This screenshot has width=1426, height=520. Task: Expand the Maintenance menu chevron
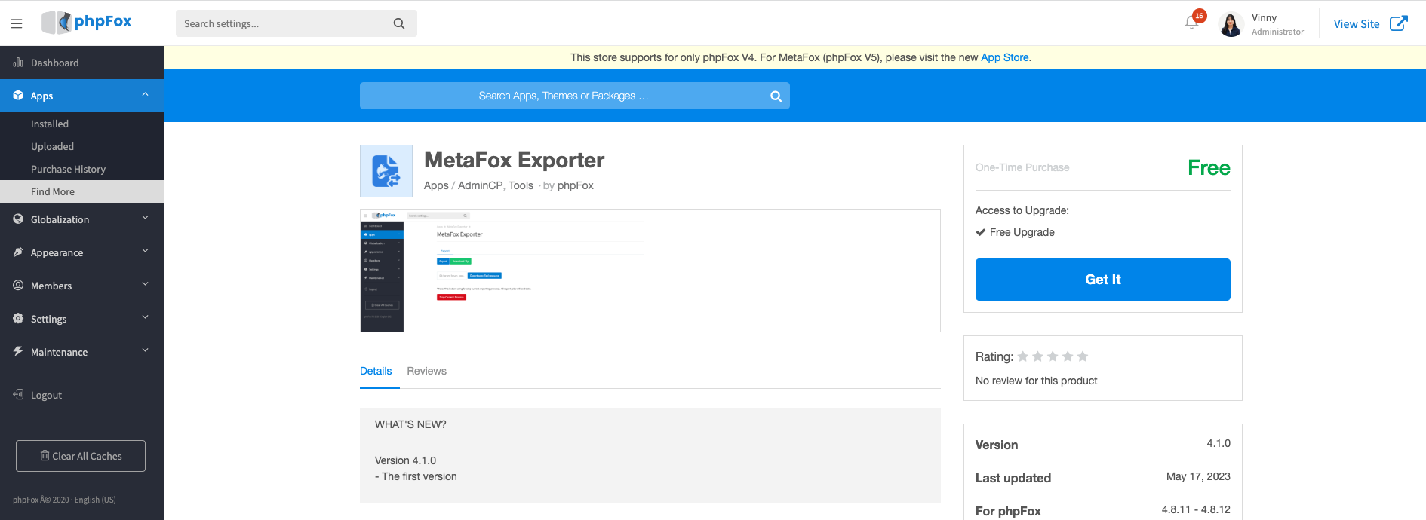[145, 350]
